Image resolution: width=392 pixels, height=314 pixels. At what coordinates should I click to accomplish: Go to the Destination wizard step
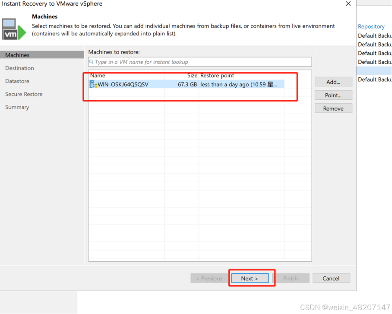coord(19,68)
